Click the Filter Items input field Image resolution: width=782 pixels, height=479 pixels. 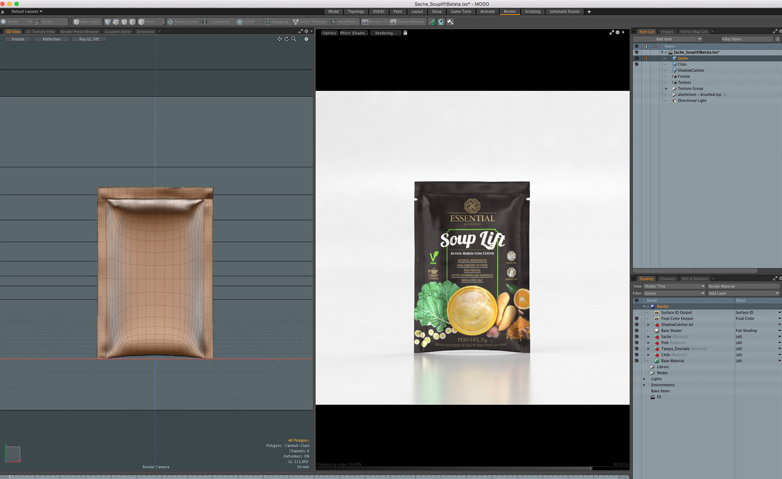746,39
